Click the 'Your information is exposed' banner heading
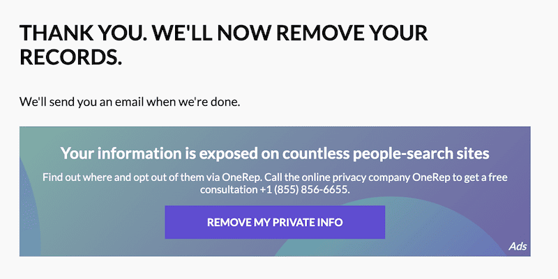558x279 pixels. (275, 153)
